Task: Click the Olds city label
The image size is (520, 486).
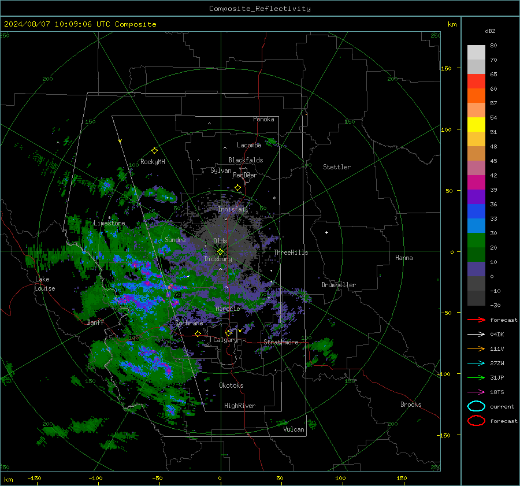Action: (220, 241)
